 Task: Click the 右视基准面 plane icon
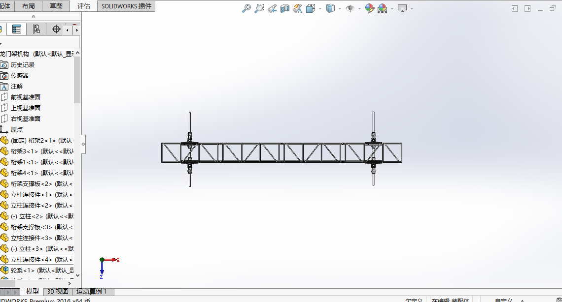point(4,119)
